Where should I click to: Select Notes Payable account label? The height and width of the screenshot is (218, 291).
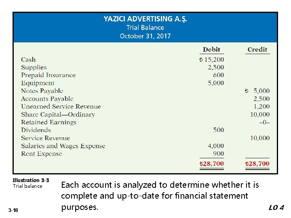[x=42, y=91]
